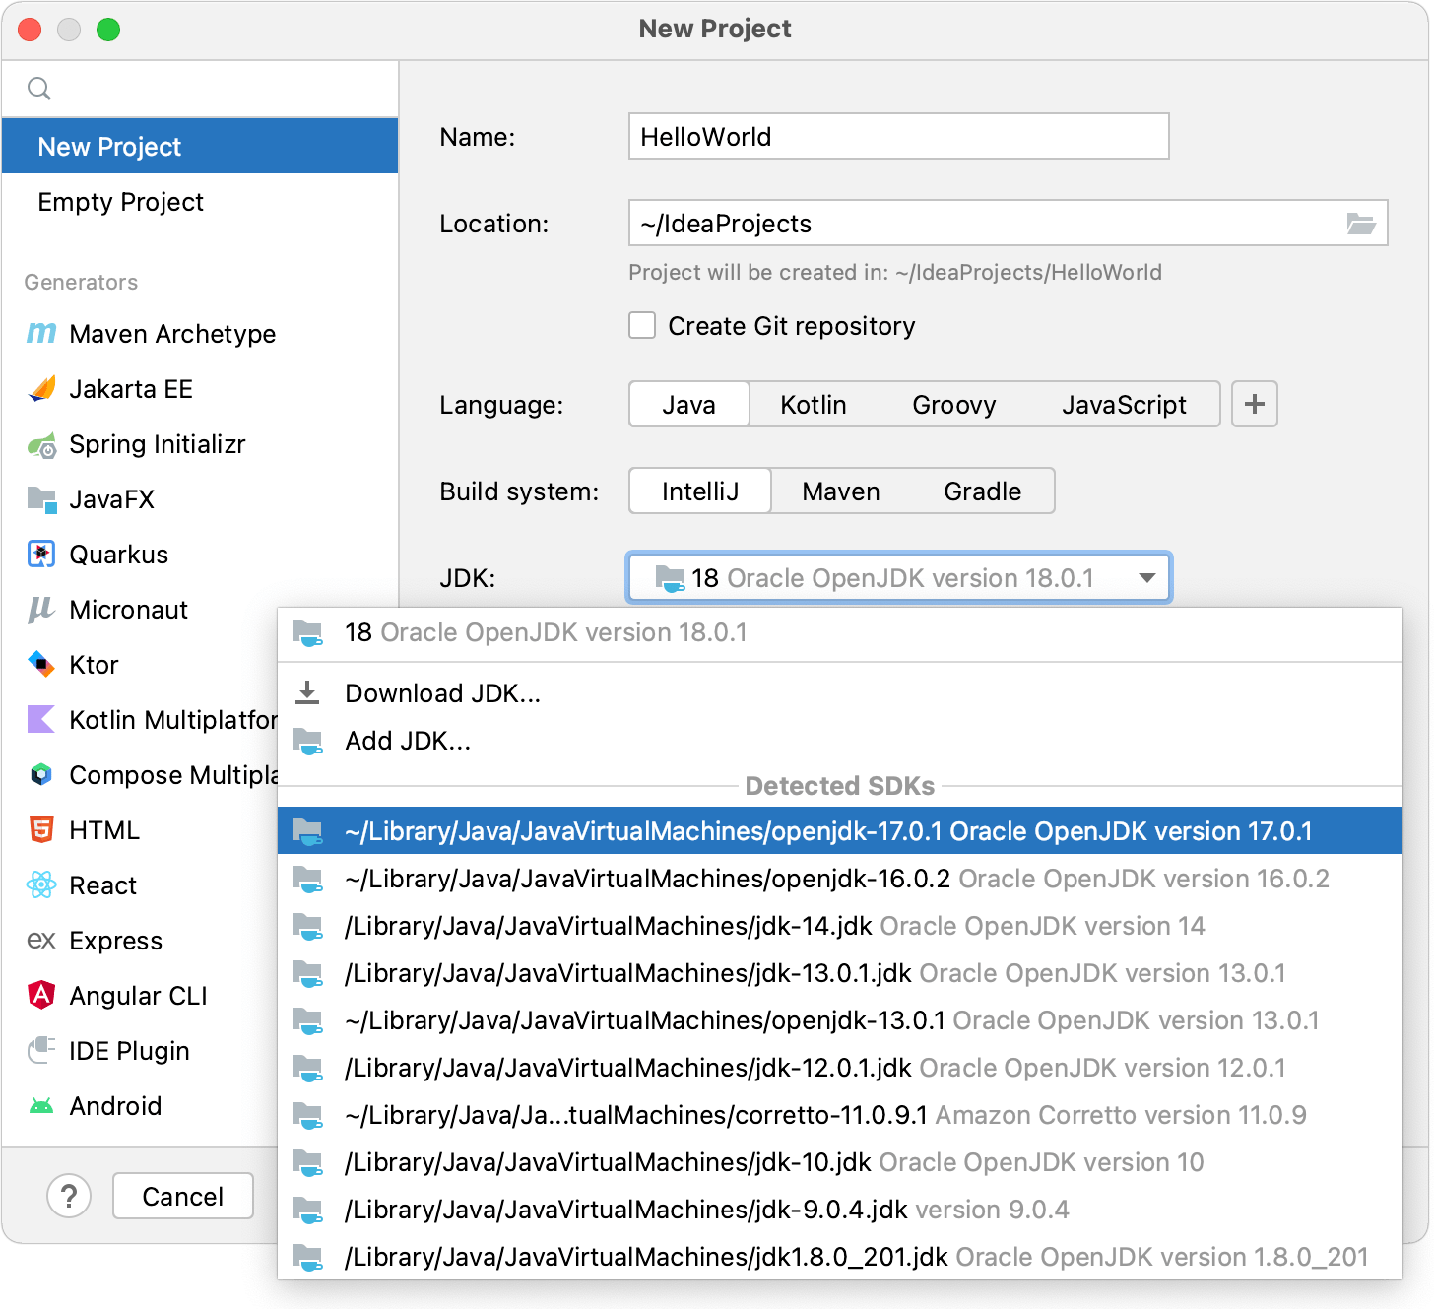Select the Maven Archetype generator icon
Screen dimensions: 1434x1309
(40, 333)
